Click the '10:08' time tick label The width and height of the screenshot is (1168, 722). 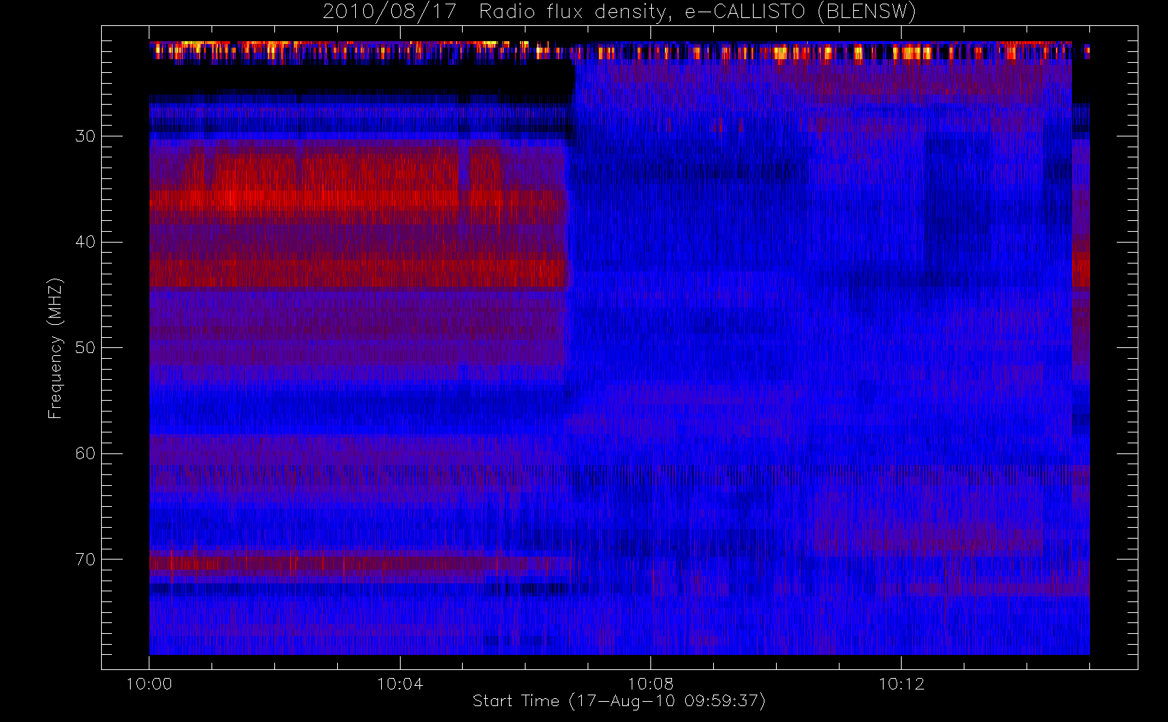(x=650, y=684)
